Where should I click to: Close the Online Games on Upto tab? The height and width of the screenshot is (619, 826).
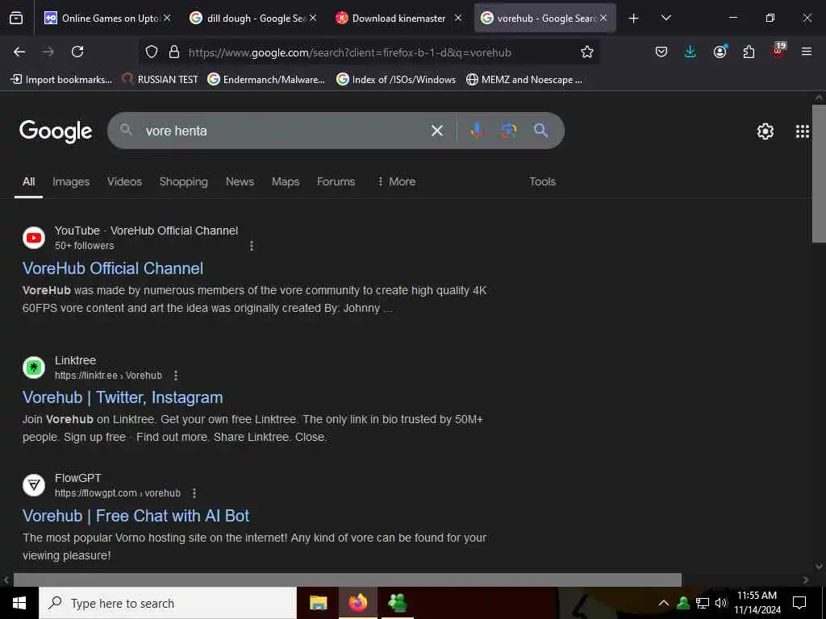point(167,18)
